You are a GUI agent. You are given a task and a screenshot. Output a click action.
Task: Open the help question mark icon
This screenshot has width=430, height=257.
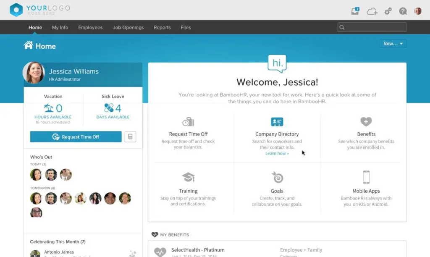click(x=403, y=11)
